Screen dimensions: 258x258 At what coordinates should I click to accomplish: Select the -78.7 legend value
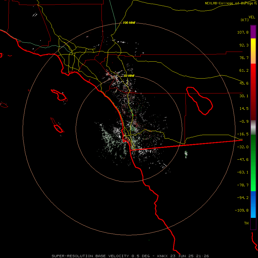pos(243,185)
